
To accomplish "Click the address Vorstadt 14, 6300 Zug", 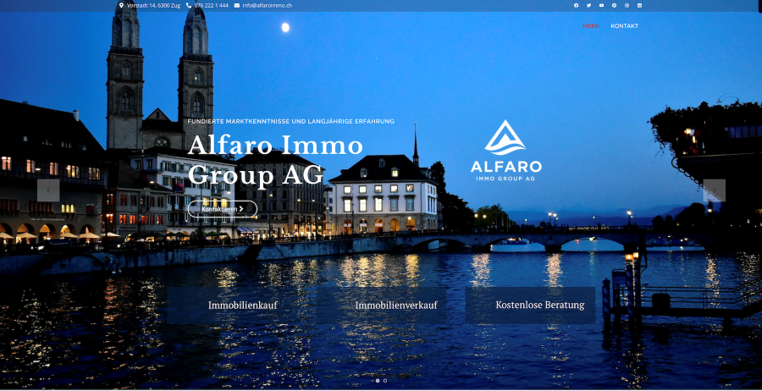I will [x=153, y=5].
